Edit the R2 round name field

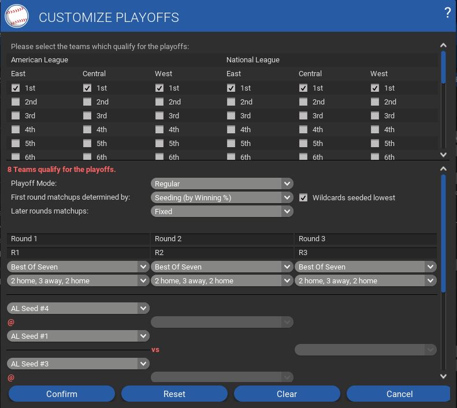[x=222, y=253]
